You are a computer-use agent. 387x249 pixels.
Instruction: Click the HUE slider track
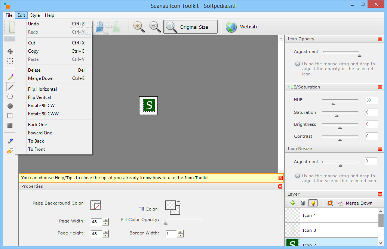coord(340,101)
